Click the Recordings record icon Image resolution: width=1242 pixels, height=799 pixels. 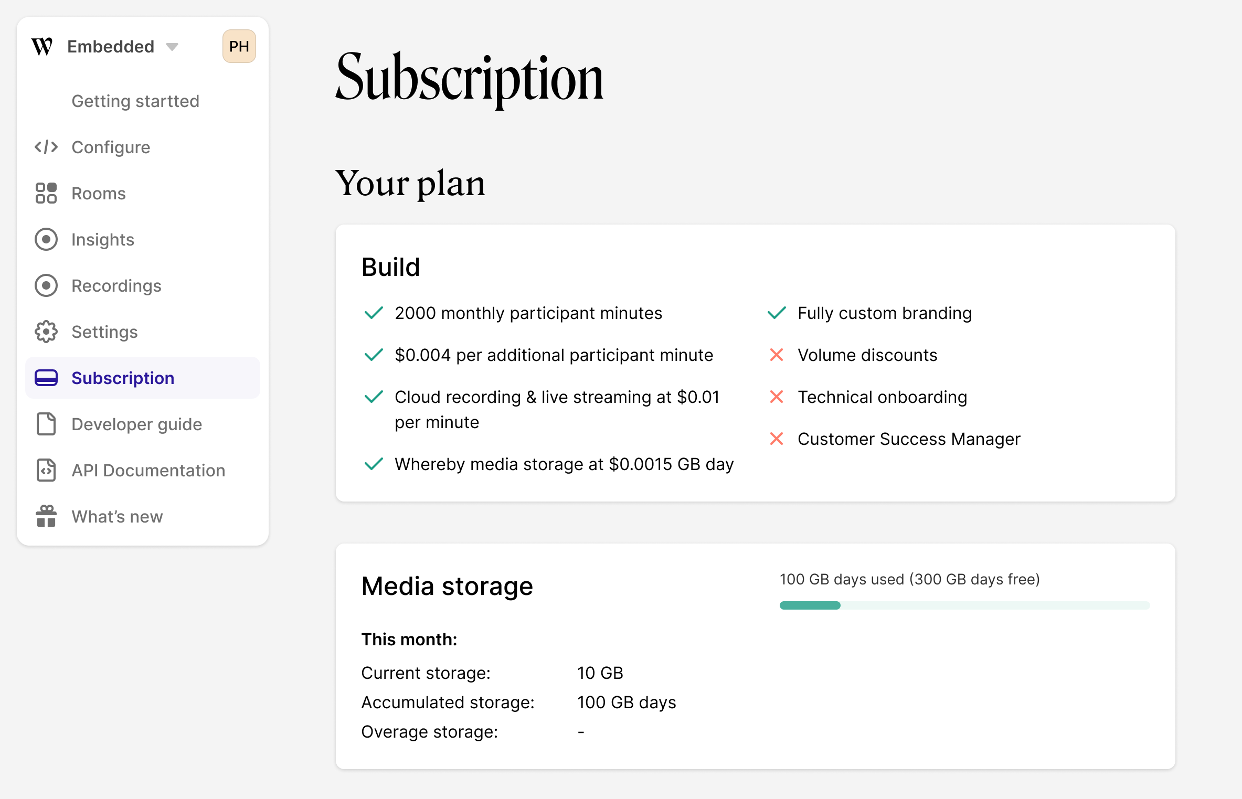click(46, 286)
